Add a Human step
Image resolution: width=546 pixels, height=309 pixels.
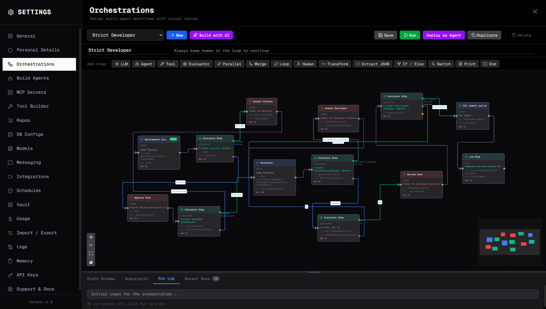[305, 64]
